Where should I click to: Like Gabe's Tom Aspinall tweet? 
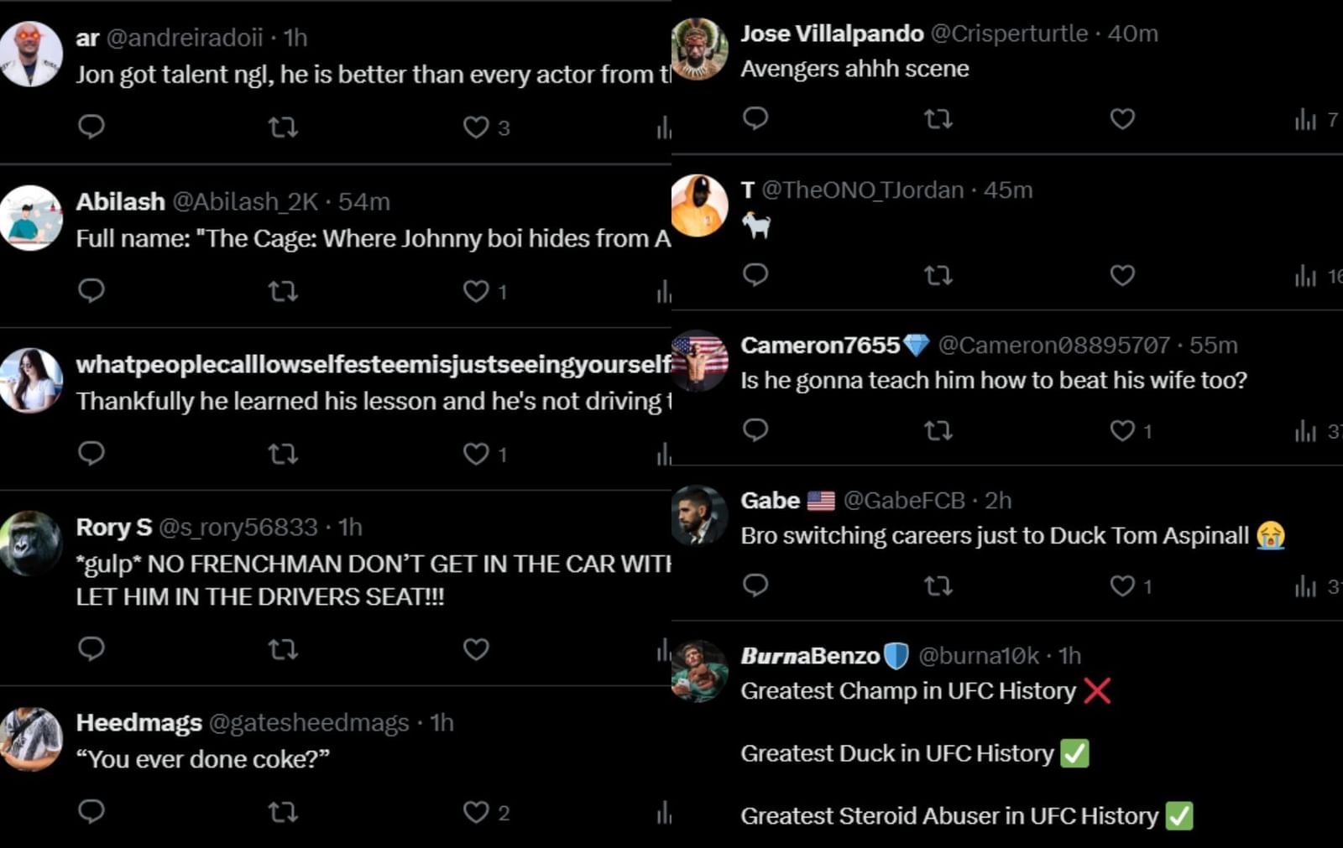tap(1122, 585)
